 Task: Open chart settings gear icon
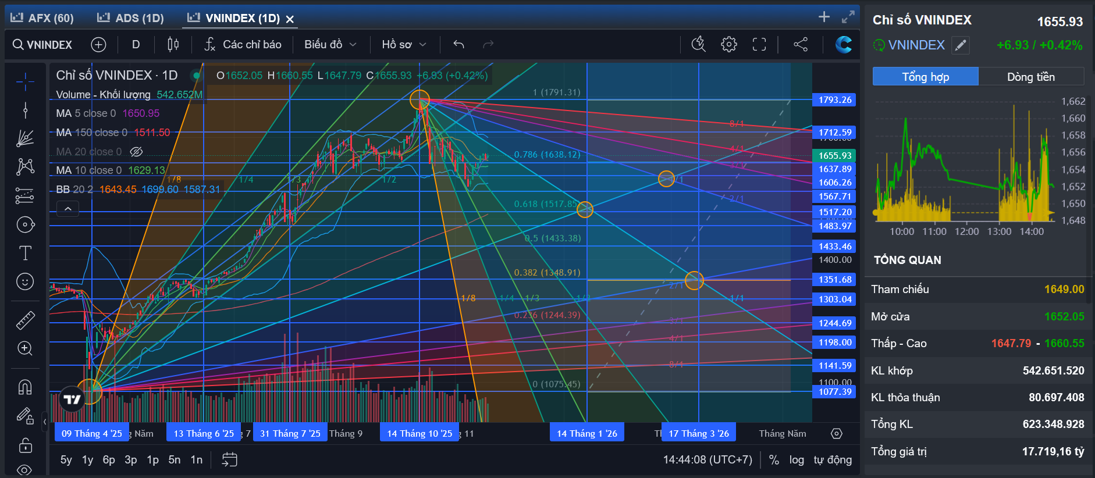point(728,44)
